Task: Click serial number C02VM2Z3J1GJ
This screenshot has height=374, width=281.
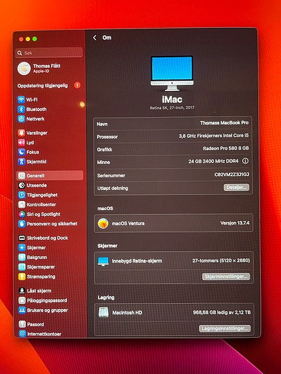Action: (x=231, y=174)
